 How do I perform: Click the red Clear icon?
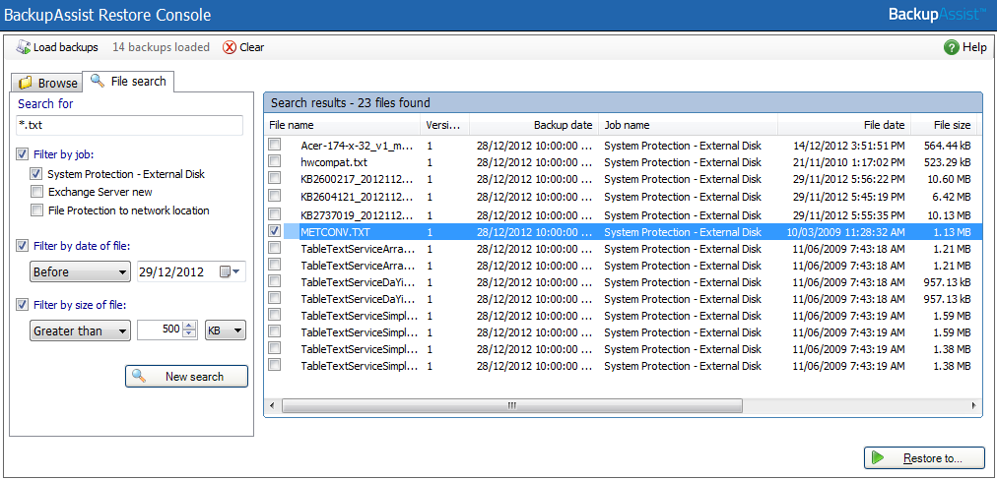coord(230,47)
